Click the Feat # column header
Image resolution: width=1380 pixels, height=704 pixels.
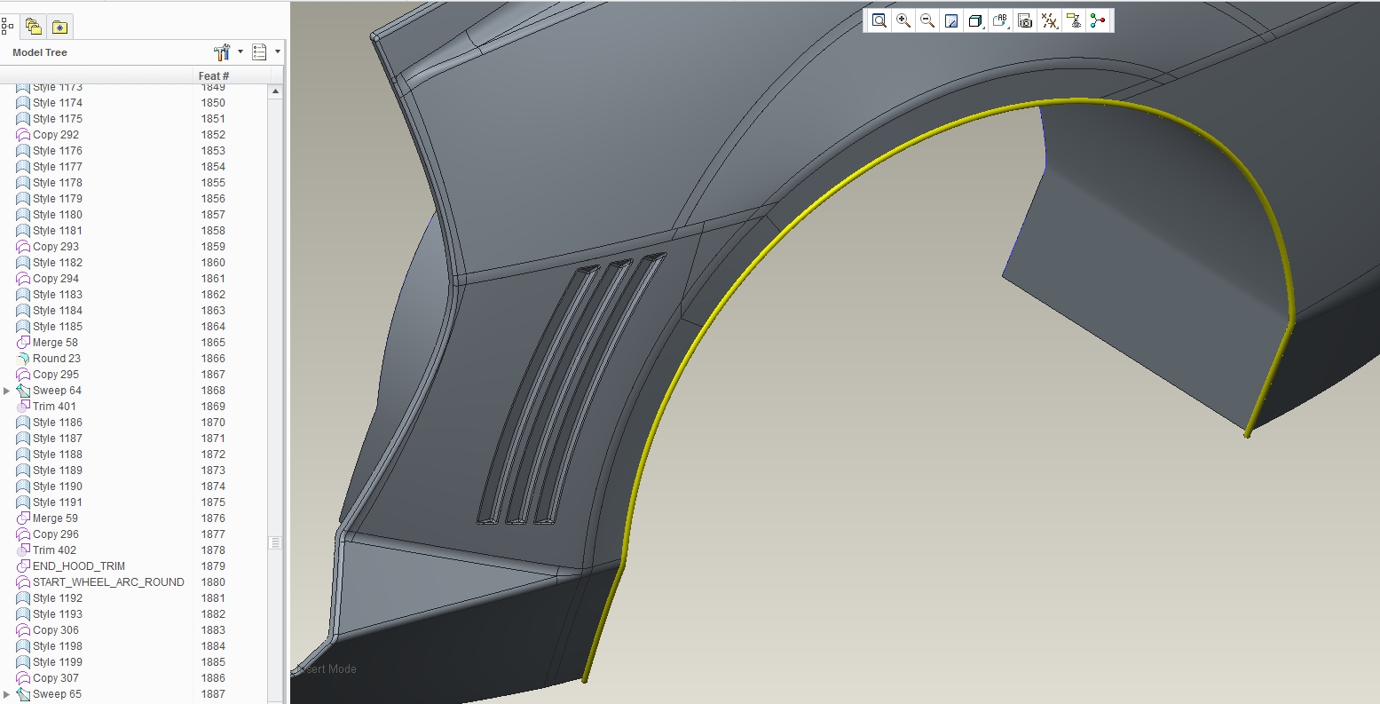point(213,76)
